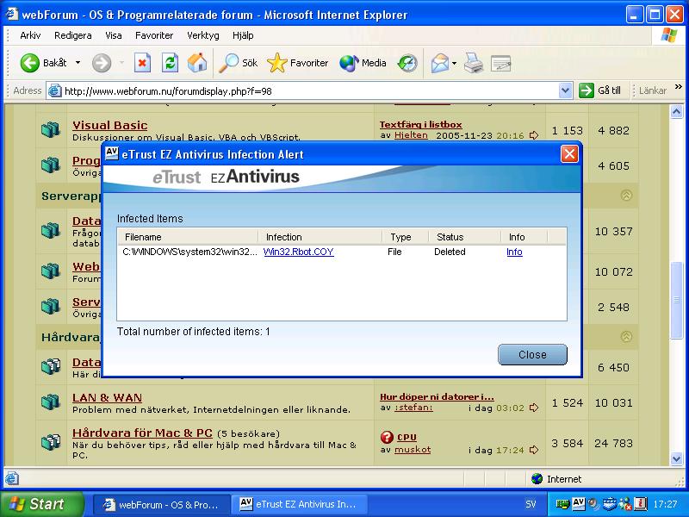
Task: Click the Gå till go button
Action: (x=599, y=90)
